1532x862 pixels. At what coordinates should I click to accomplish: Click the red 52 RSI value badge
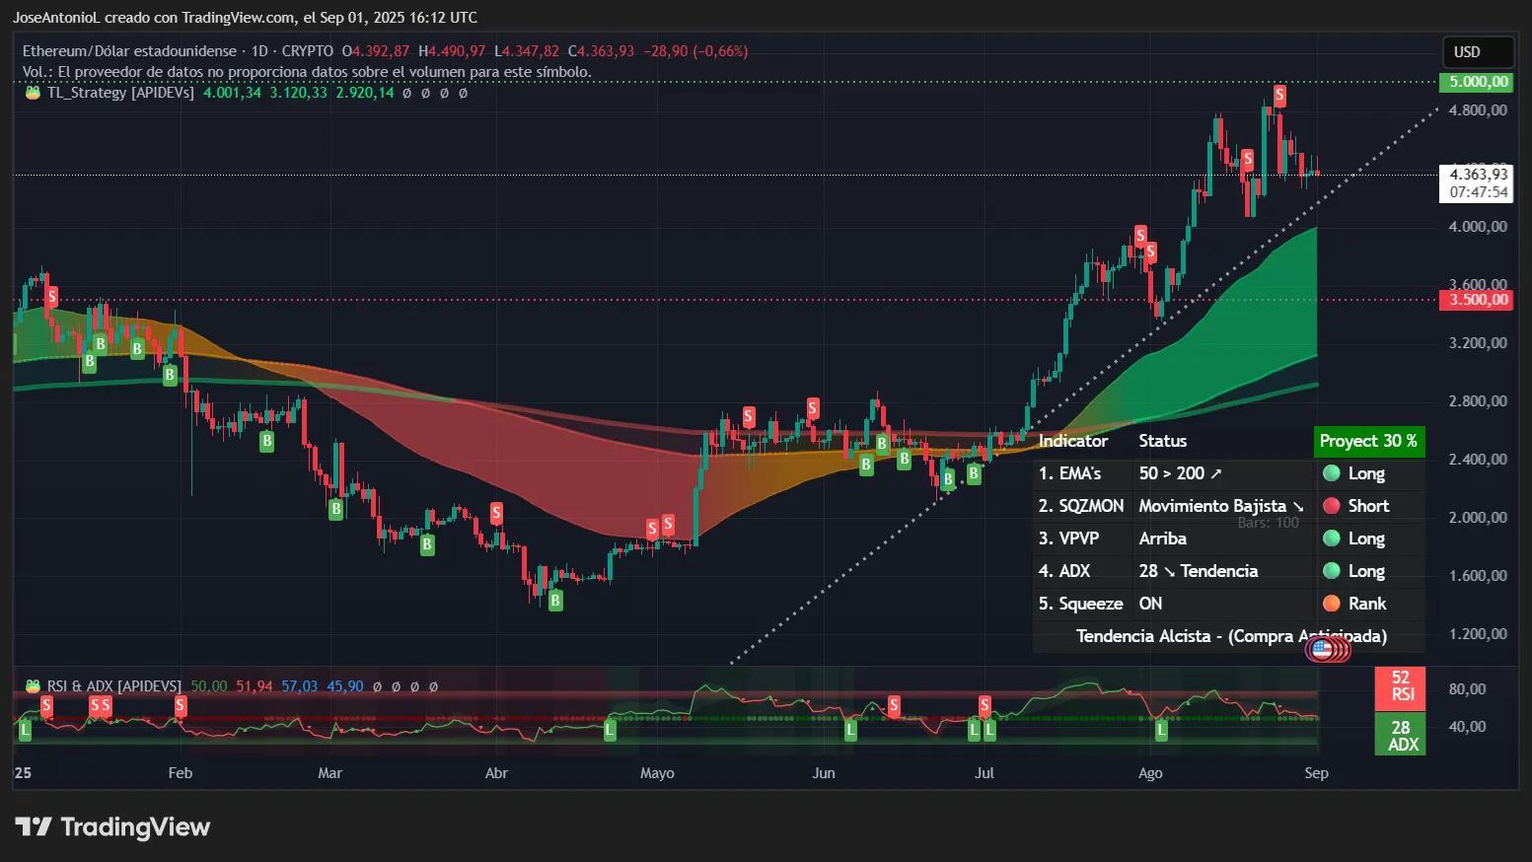coord(1400,686)
